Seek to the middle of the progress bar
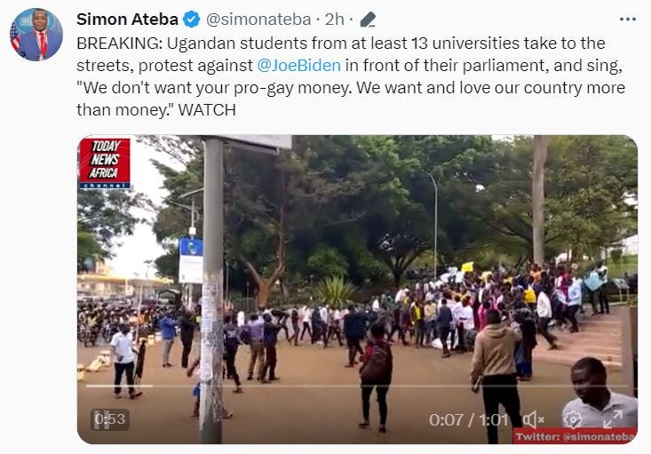 pos(357,386)
